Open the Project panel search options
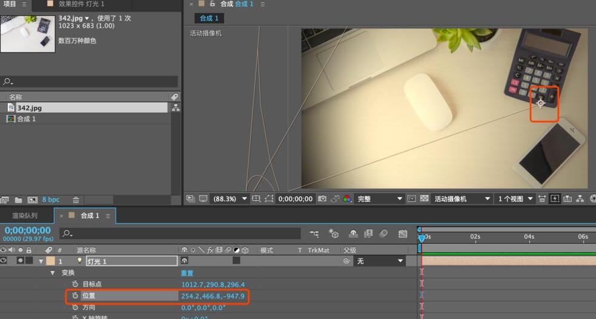 (x=8, y=82)
